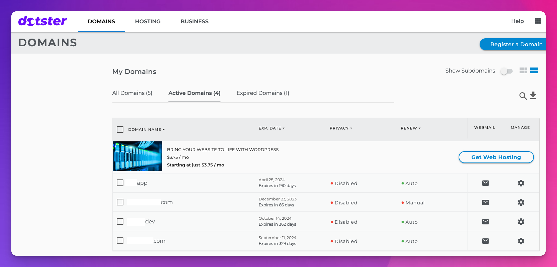Click Register a Domain button

coord(513,44)
